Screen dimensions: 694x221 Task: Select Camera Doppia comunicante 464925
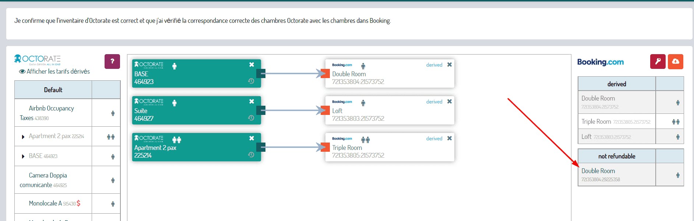[x=53, y=180]
